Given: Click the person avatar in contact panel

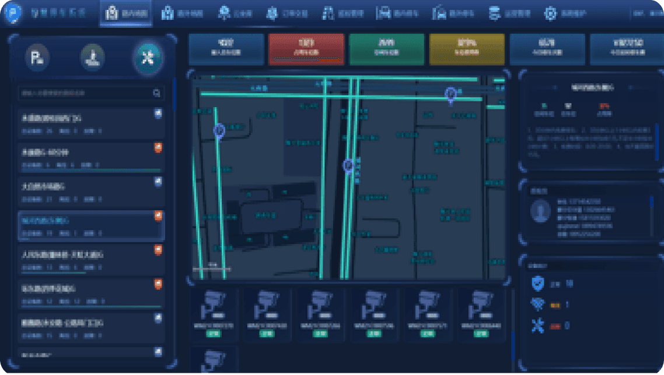Looking at the screenshot, I should click(x=540, y=211).
